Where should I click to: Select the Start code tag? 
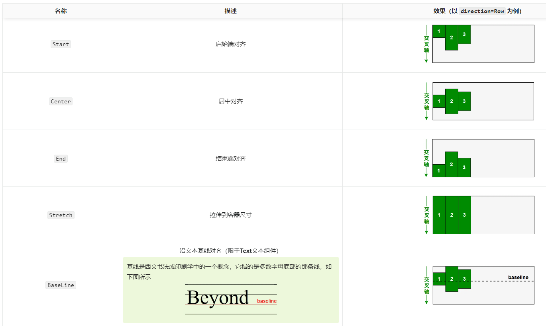(61, 44)
